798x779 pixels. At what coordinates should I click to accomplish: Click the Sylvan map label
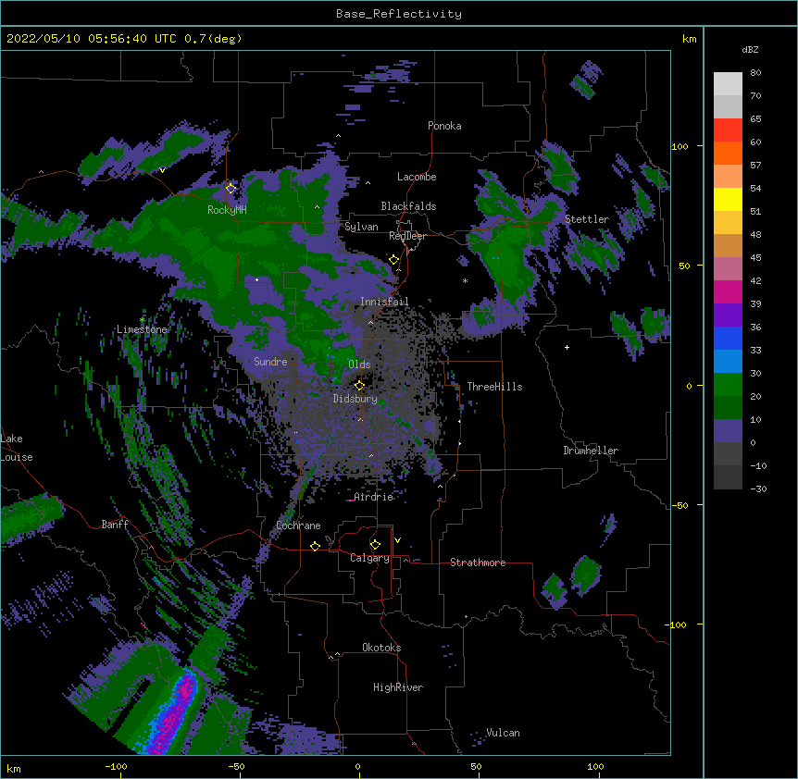tap(361, 227)
